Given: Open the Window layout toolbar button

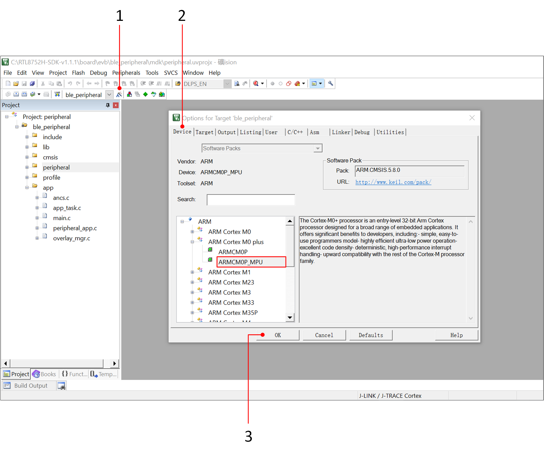Looking at the screenshot, I should coord(316,83).
